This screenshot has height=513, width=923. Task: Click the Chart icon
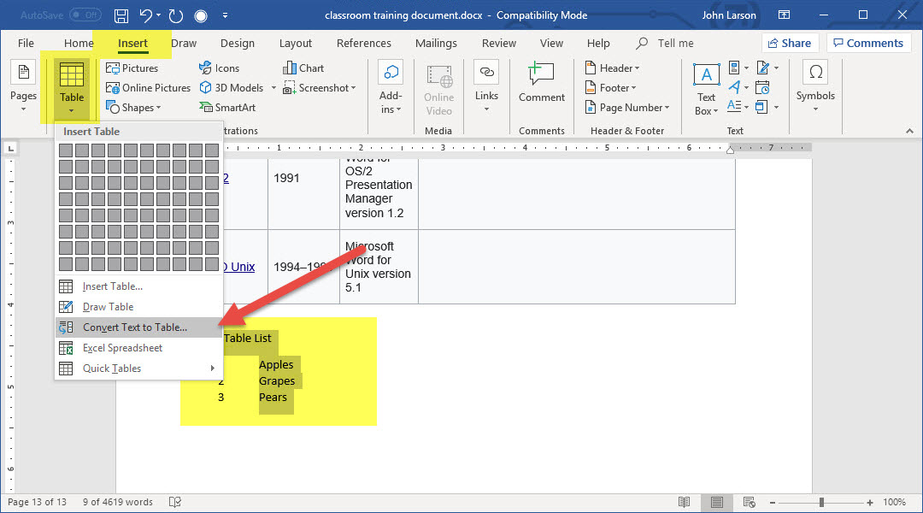point(303,68)
